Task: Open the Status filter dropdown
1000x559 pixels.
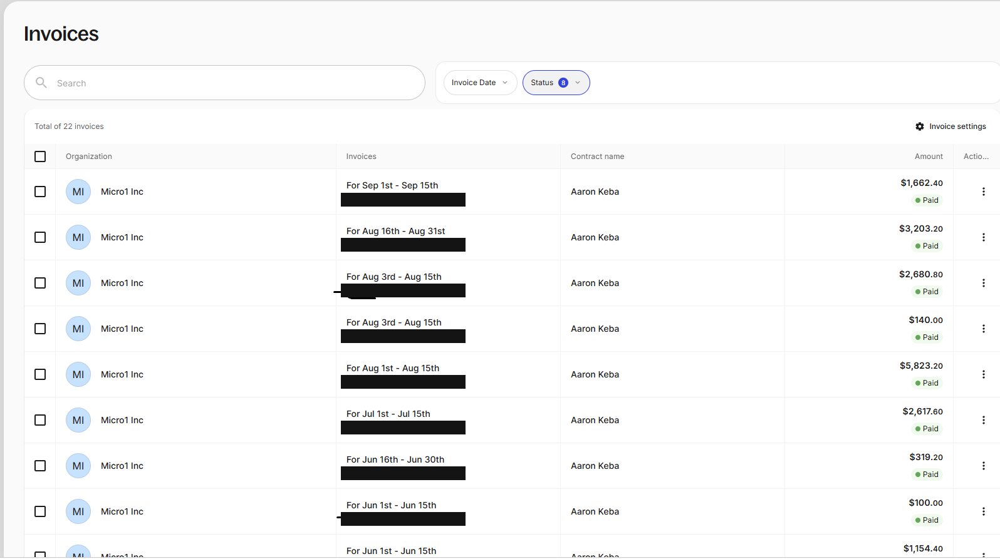Action: click(556, 83)
